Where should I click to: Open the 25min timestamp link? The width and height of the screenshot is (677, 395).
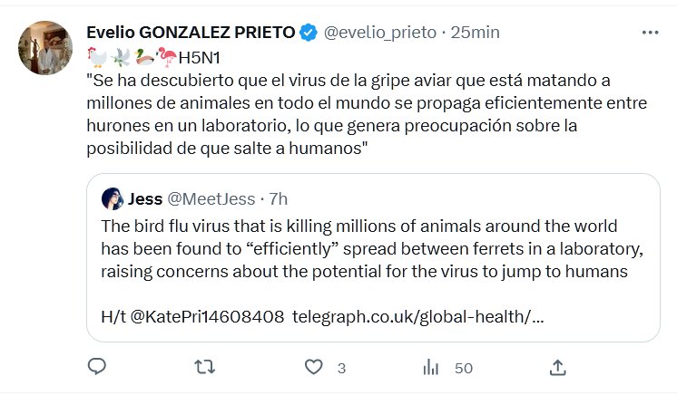point(476,33)
